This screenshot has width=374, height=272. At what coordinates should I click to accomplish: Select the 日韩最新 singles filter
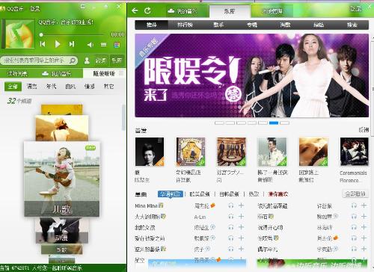(x=229, y=194)
